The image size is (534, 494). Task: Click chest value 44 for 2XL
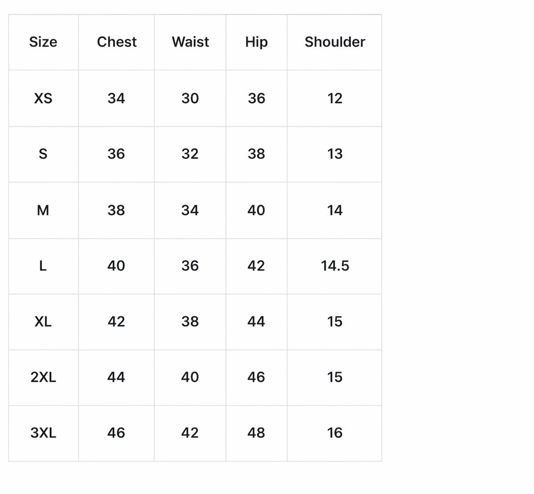point(116,377)
